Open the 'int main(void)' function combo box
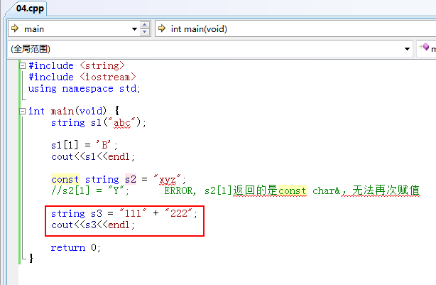436x285 pixels. pyautogui.click(x=295, y=28)
